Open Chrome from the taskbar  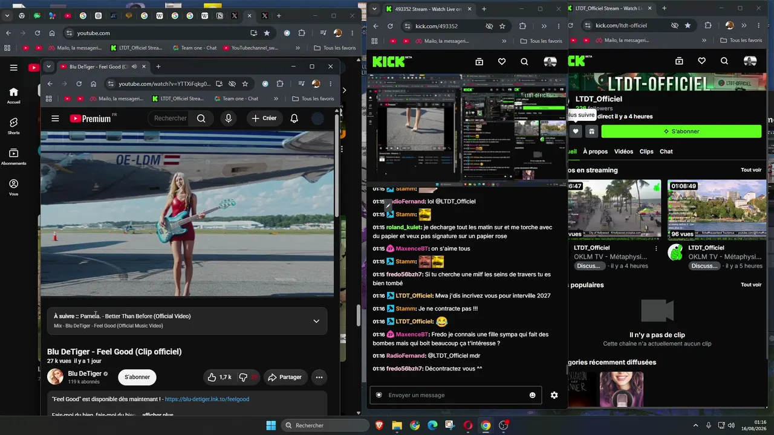[486, 425]
